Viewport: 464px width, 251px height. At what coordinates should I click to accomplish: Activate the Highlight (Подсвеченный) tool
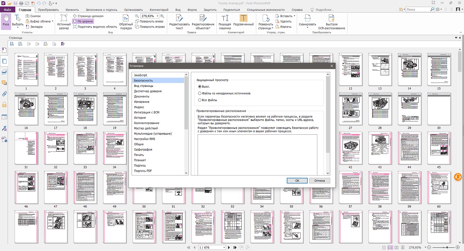(x=243, y=21)
